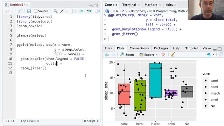Switch to the Terminal tab
Image resolution: width=224 pixels, height=126 pixels.
[129, 5]
